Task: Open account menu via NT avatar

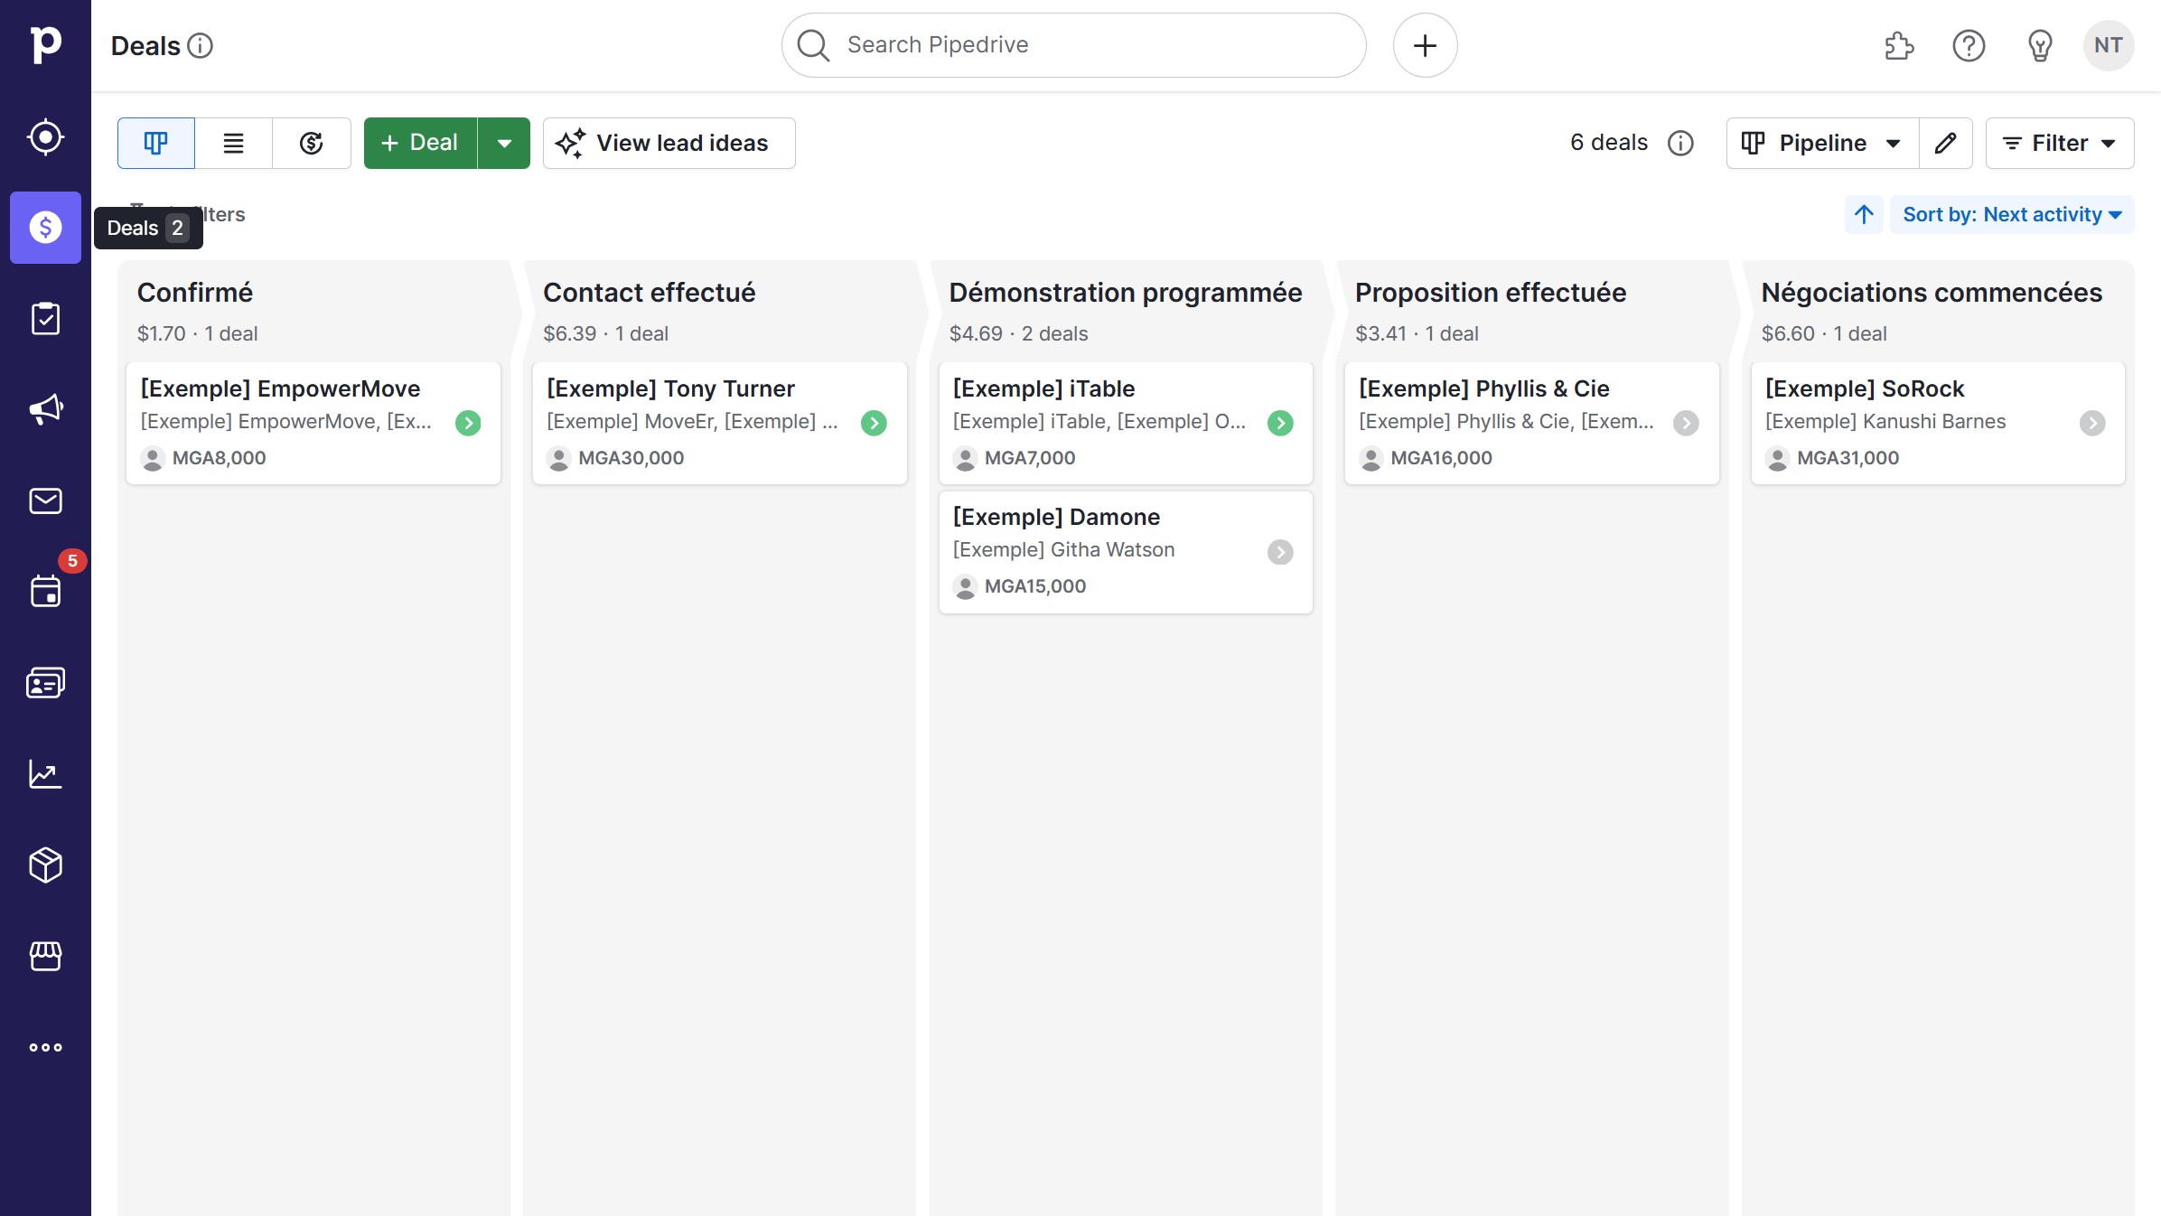Action: pyautogui.click(x=2109, y=45)
